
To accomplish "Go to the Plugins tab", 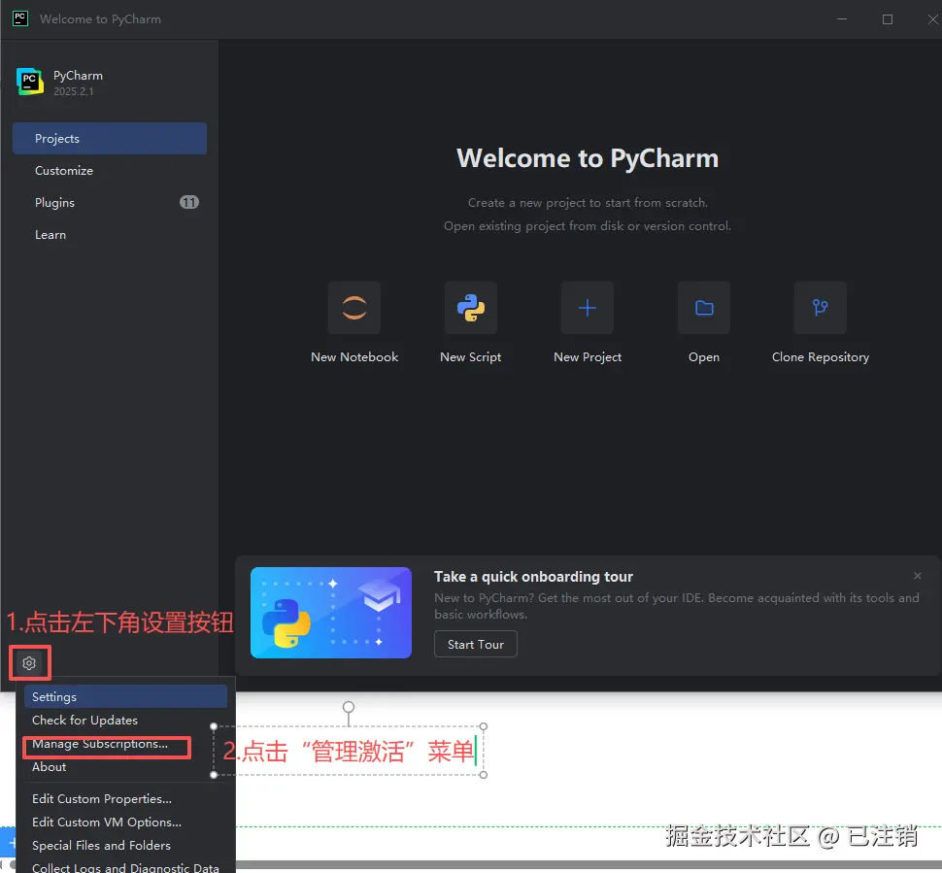I will click(x=110, y=203).
